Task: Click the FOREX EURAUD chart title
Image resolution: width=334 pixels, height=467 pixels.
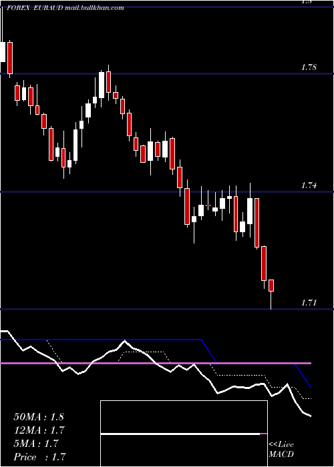Action: 65,8
